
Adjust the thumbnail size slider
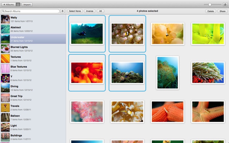tap(210, 5)
